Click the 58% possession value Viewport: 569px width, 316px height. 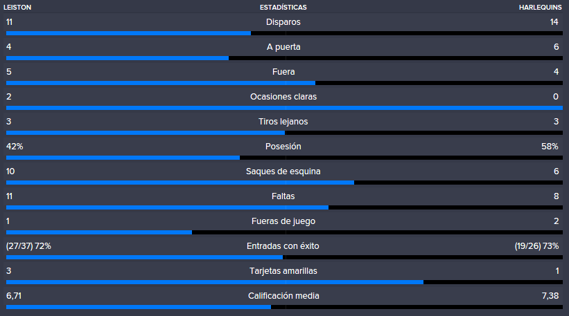pyautogui.click(x=550, y=147)
